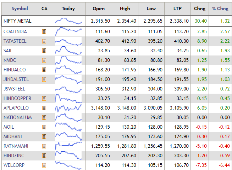232x170 pixels.
Task: Open the HINDALCO symbol link
Action: click(x=15, y=70)
